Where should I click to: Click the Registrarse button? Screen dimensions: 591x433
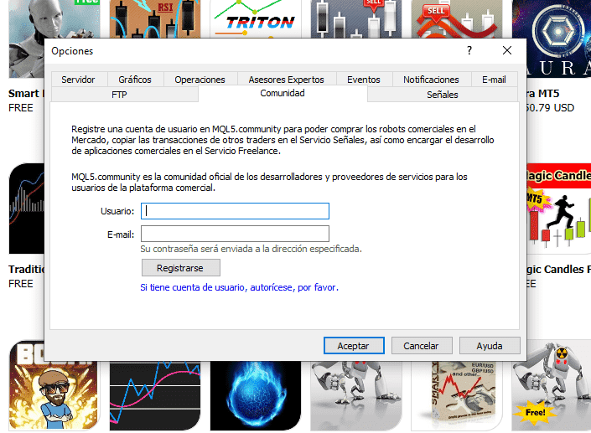pos(181,268)
